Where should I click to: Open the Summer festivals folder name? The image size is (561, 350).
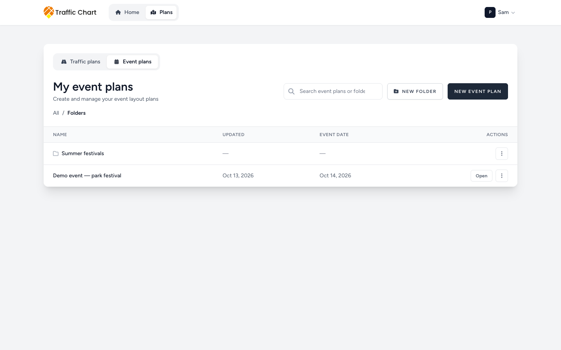point(83,154)
